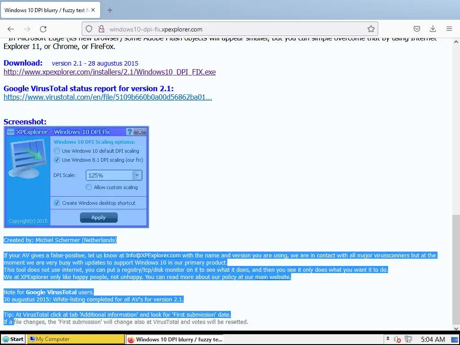Show hidden tray icons arrow

click(x=388, y=339)
